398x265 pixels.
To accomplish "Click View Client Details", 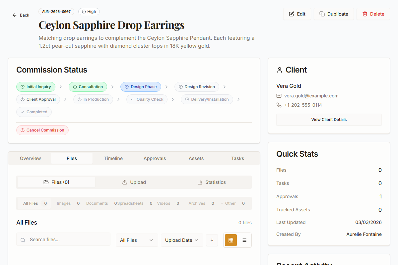I will [329, 120].
